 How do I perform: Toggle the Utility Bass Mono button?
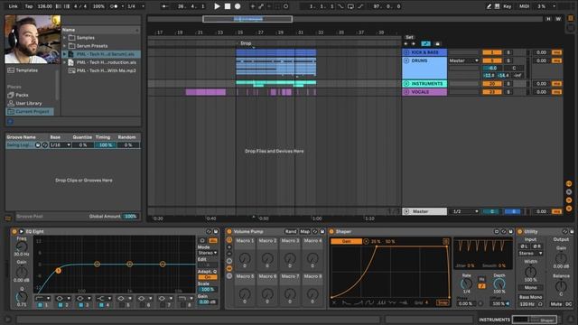point(530,297)
